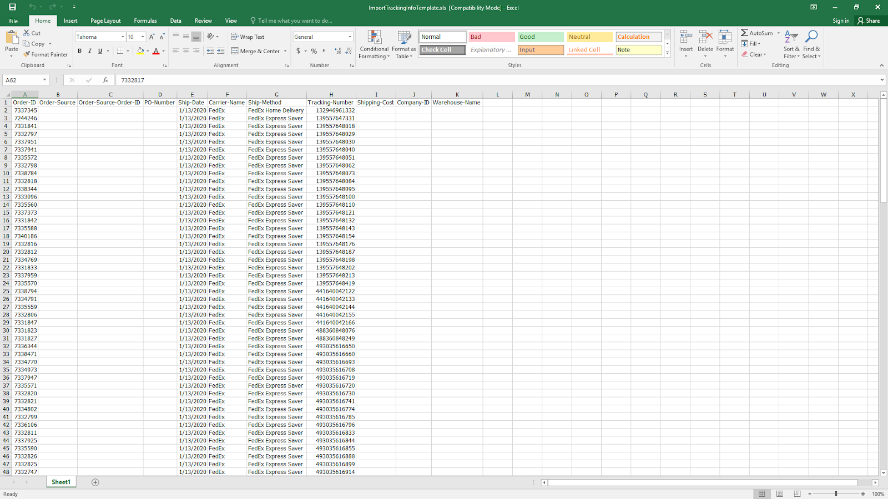Increase the cell indent
This screenshot has width=888, height=499.
(221, 51)
